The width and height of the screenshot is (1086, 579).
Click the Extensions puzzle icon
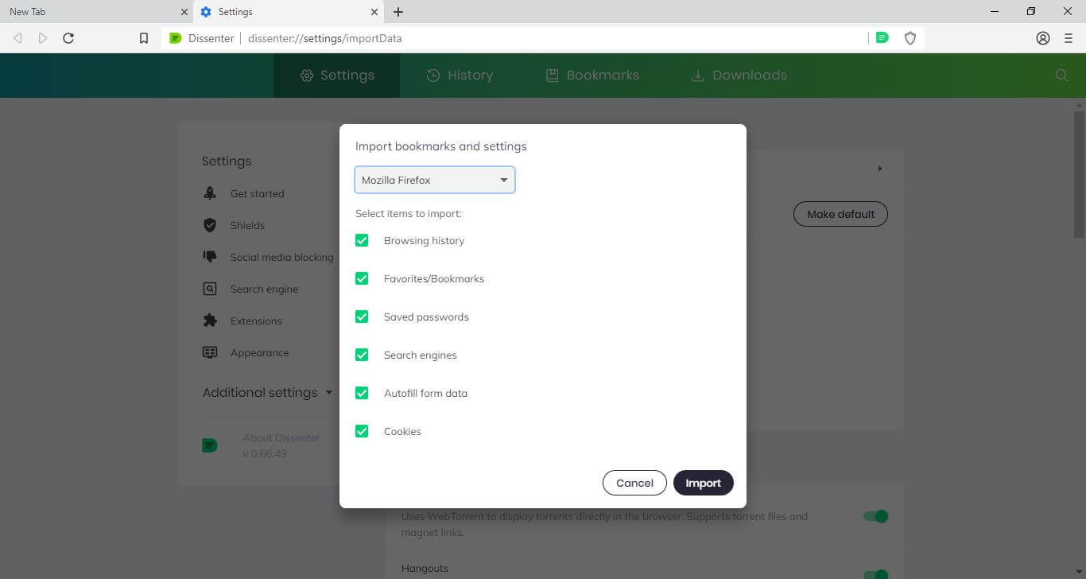click(x=210, y=321)
